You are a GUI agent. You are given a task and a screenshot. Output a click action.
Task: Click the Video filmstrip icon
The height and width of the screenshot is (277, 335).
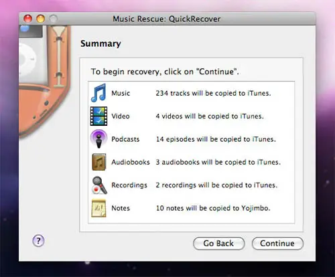[98, 116]
